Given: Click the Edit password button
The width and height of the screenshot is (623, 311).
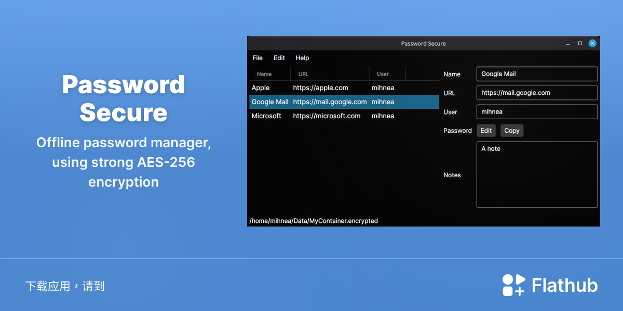Looking at the screenshot, I should pos(486,131).
